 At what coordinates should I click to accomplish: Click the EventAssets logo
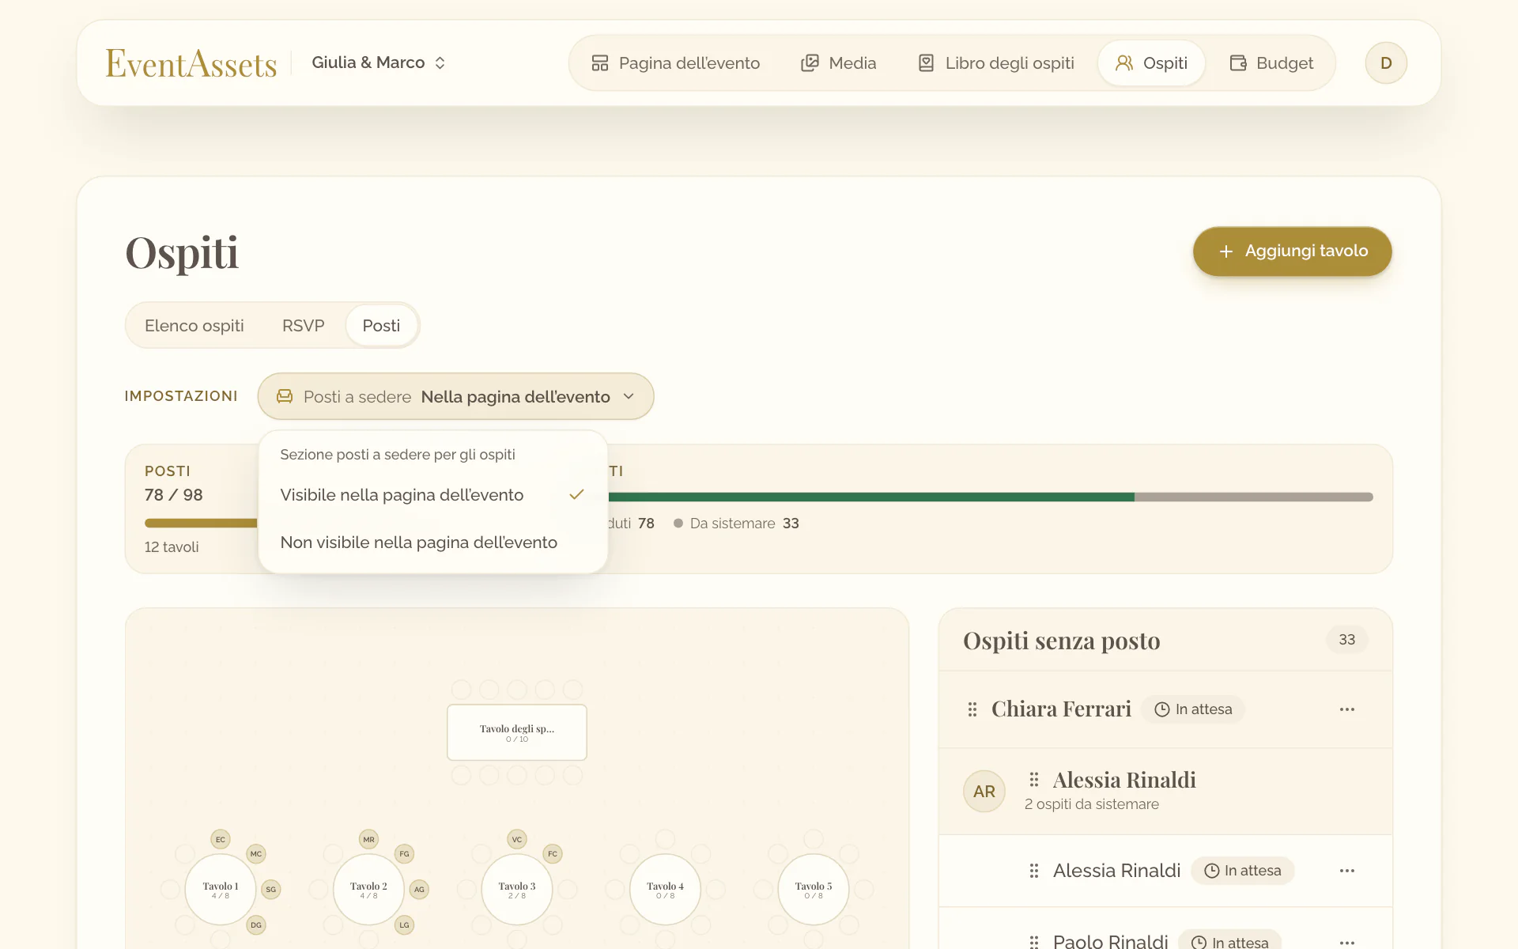191,63
